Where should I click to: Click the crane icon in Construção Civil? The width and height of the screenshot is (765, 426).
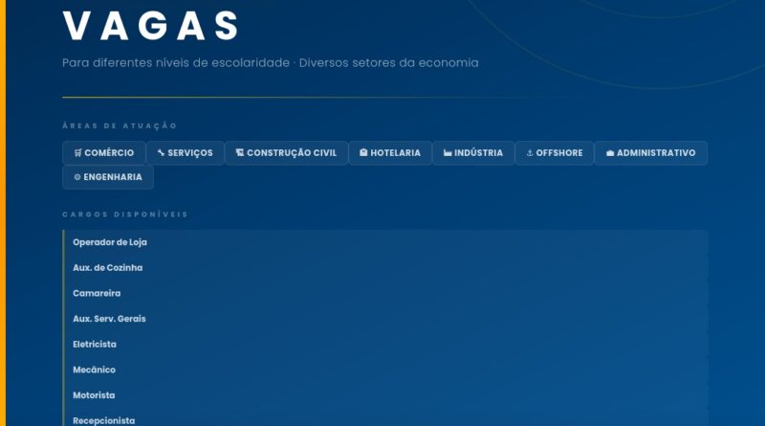pos(240,153)
